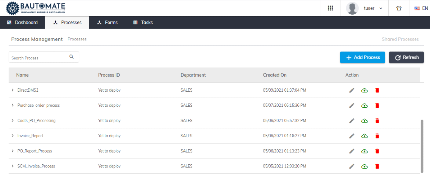The image size is (430, 179).
Task: Click the Add Process button
Action: (362, 57)
